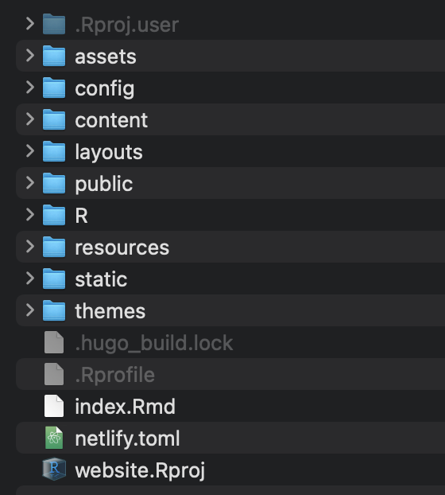The image size is (445, 495).
Task: Click the white index.Rmd document icon
Action: tap(54, 406)
